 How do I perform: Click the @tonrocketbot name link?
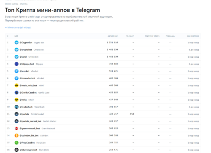27,78
